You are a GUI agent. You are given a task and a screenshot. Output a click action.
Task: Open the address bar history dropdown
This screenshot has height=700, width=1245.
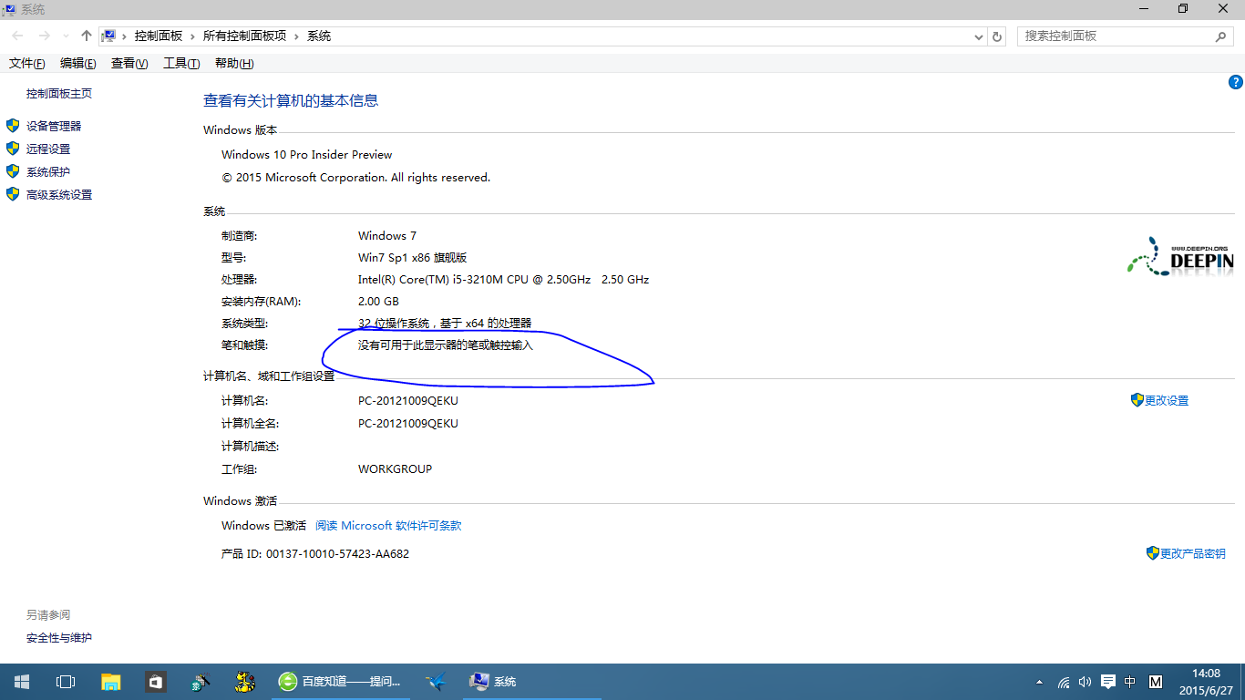(x=979, y=36)
